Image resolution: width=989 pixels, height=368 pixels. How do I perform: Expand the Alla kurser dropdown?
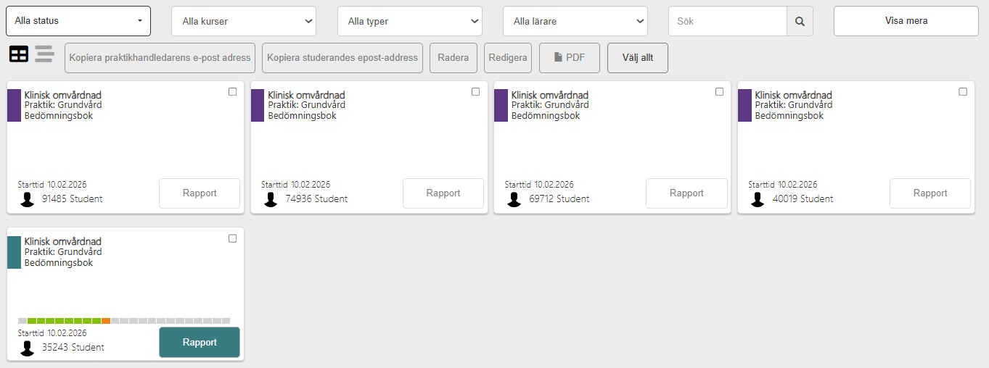[244, 22]
